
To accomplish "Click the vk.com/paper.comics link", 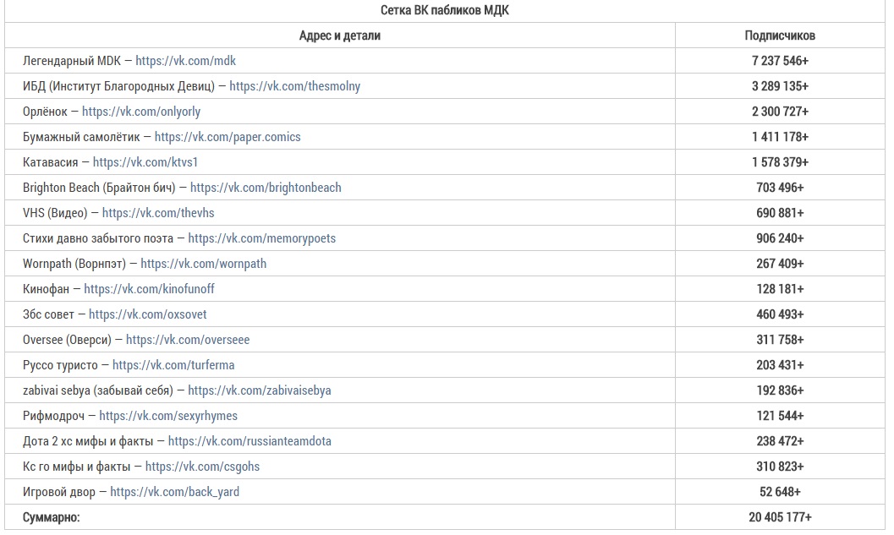I will (228, 137).
